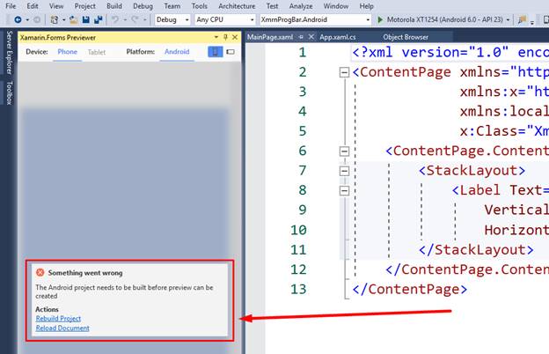Open the Analyze menu
The width and height of the screenshot is (549, 354).
(301, 6)
